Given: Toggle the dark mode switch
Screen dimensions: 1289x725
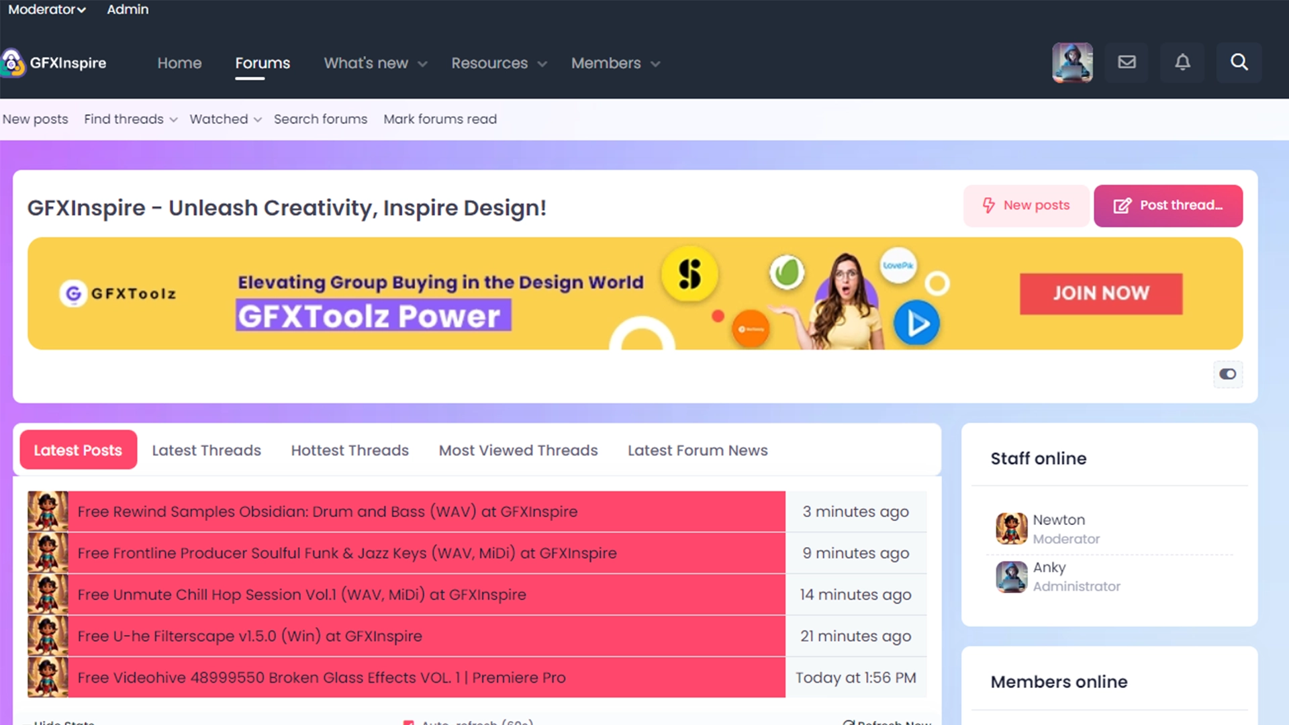Looking at the screenshot, I should (x=1227, y=374).
